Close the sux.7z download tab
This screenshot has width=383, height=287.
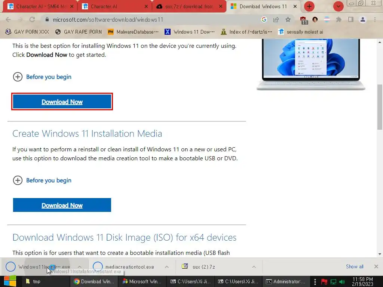tap(221, 7)
